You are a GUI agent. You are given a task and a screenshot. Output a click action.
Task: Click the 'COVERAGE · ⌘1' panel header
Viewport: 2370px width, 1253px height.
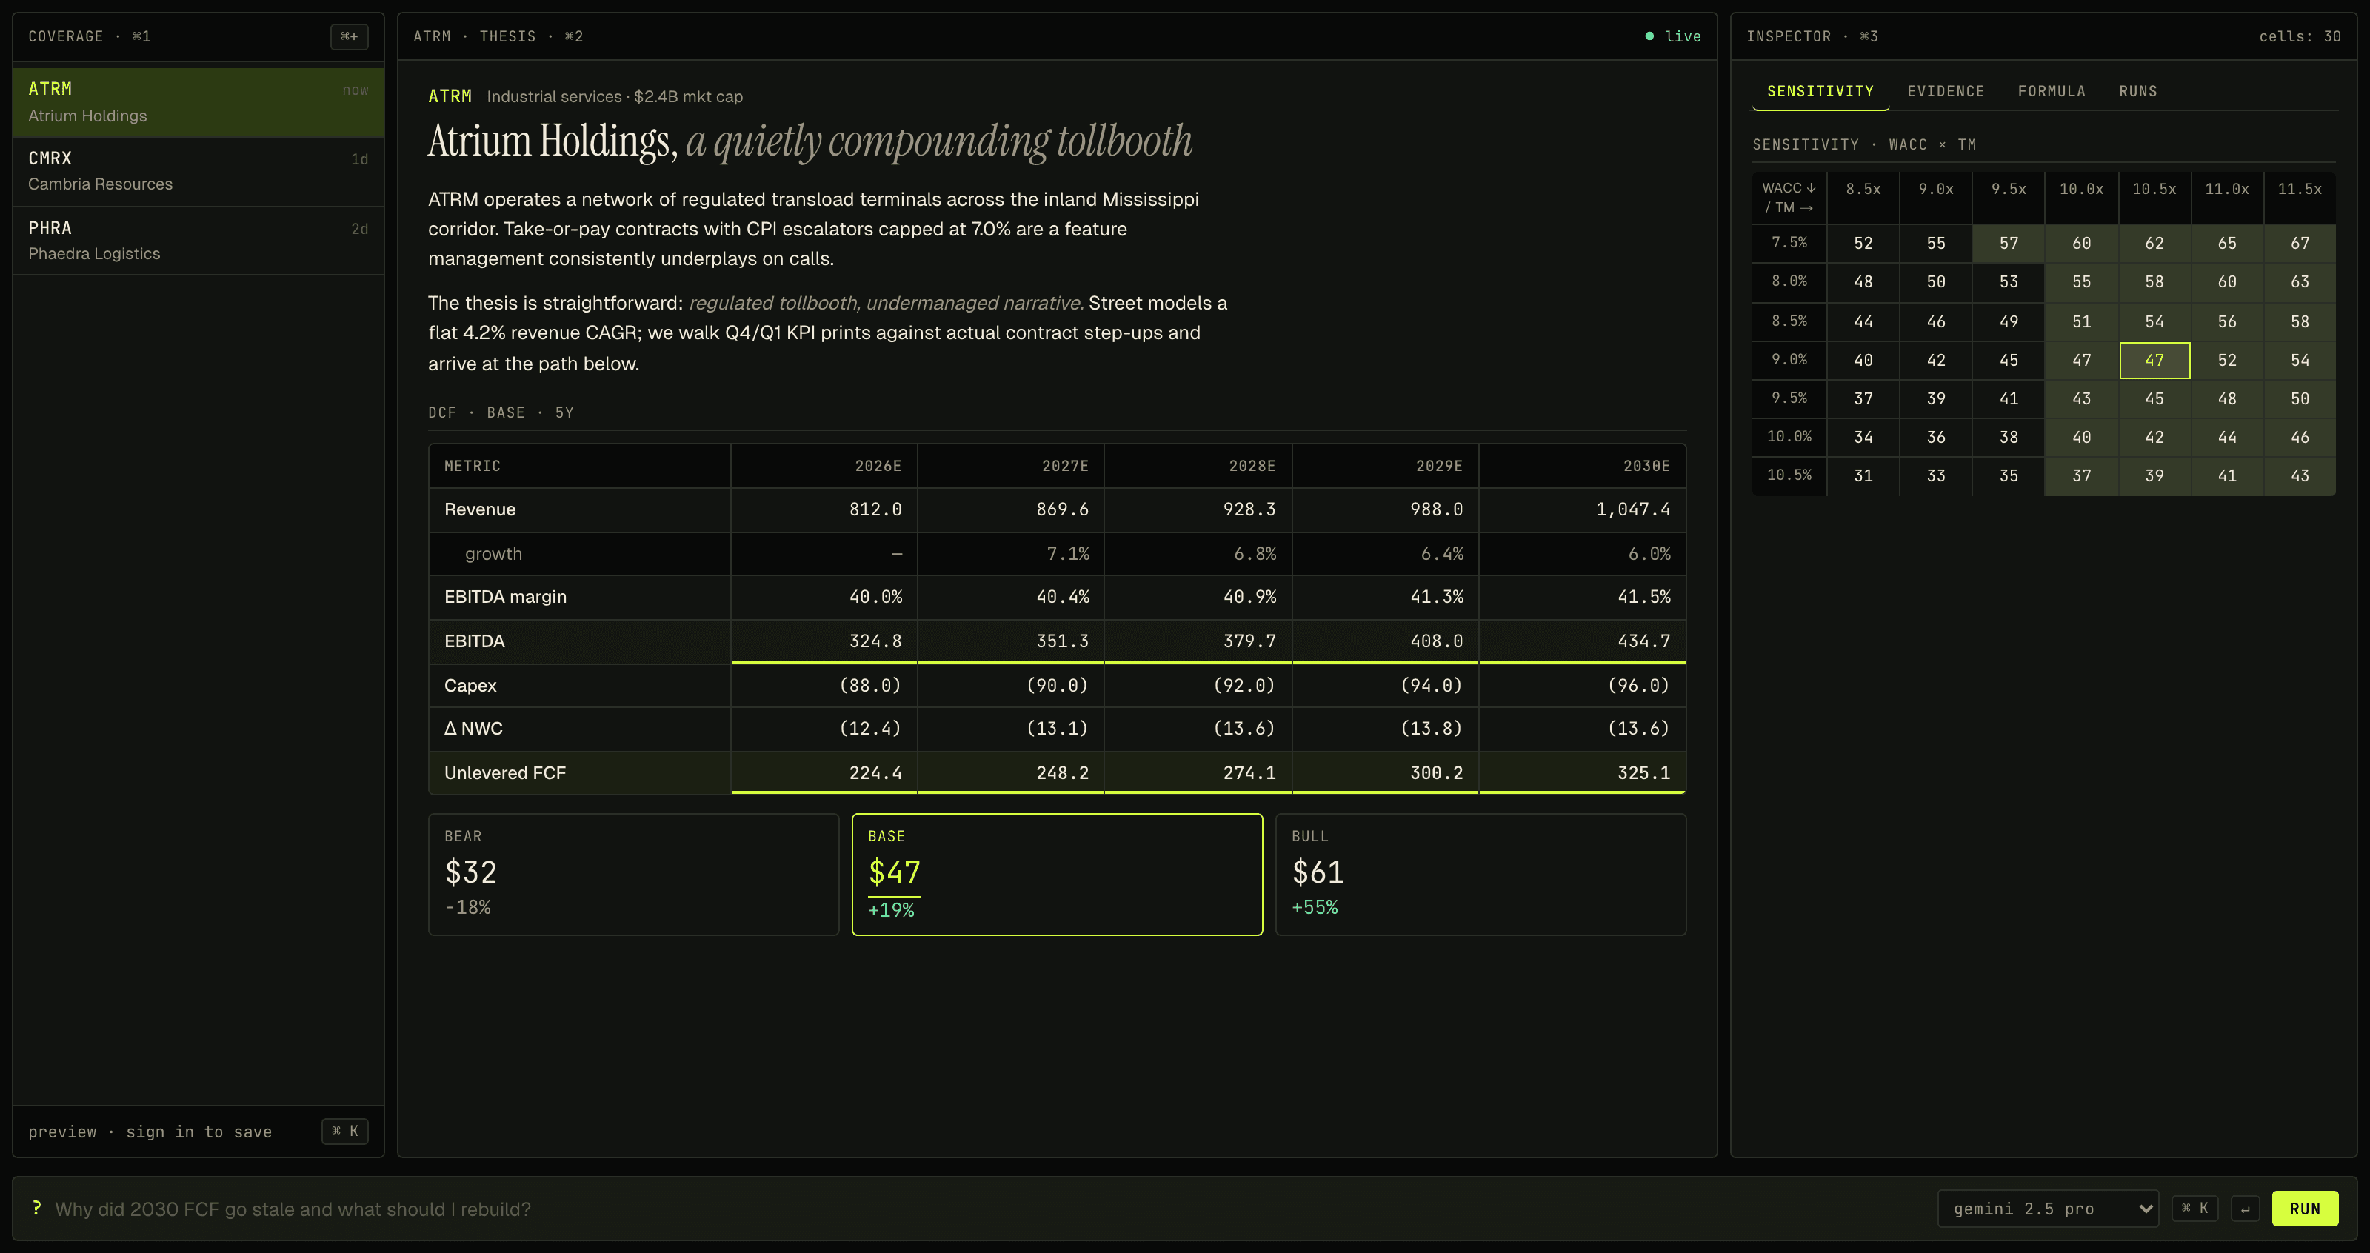(x=89, y=37)
